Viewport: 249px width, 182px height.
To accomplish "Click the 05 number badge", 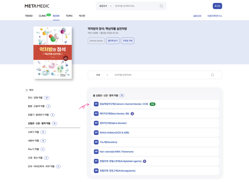I will coord(96,142).
